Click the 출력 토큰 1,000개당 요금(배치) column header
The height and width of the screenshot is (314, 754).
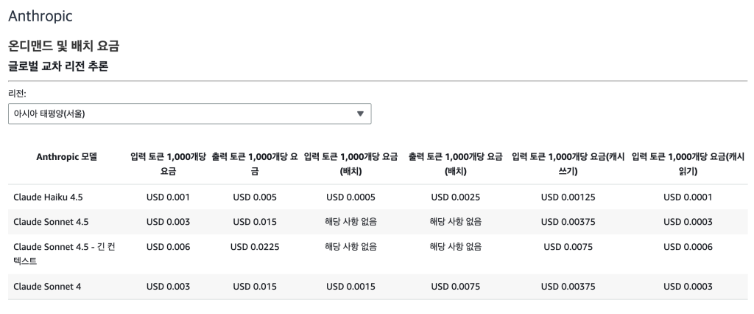[456, 164]
